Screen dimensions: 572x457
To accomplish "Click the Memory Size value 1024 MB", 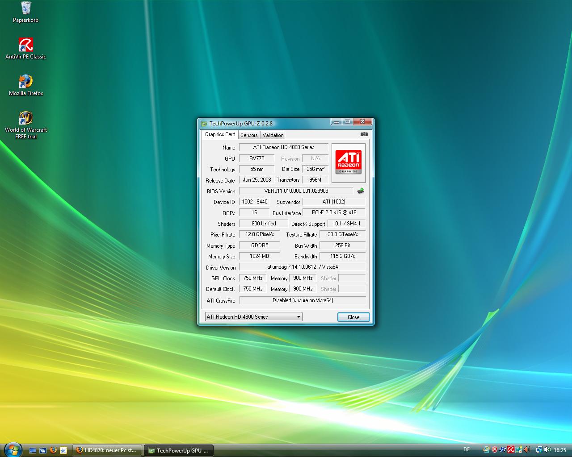I will click(260, 256).
